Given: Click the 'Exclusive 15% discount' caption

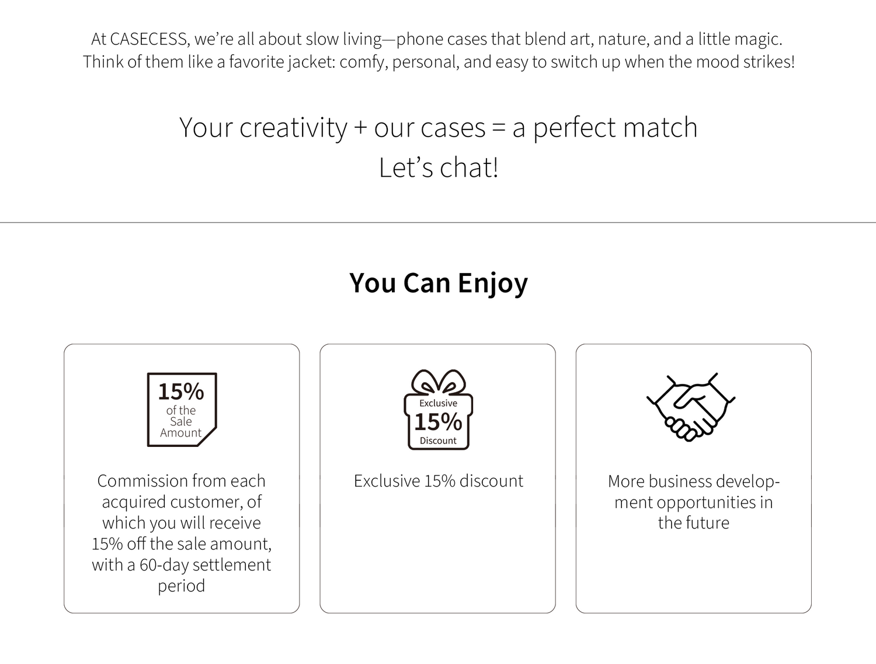Looking at the screenshot, I should coord(438,481).
